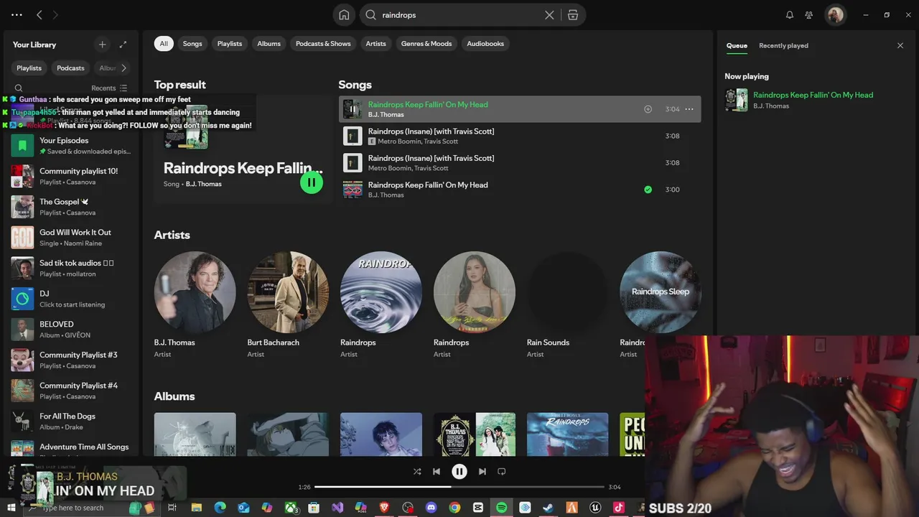The image size is (919, 517).
Task: Switch to Recently played tab
Action: pyautogui.click(x=783, y=45)
